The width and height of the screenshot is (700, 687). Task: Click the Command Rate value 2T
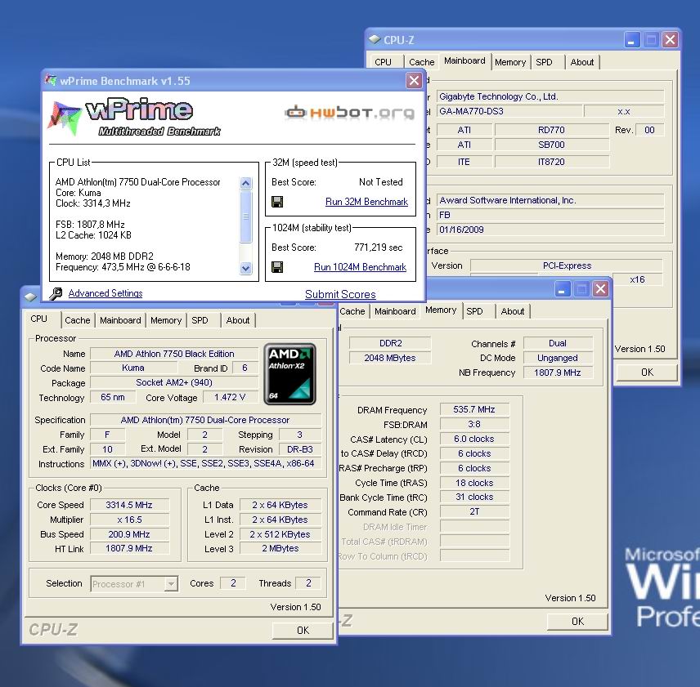[x=474, y=511]
